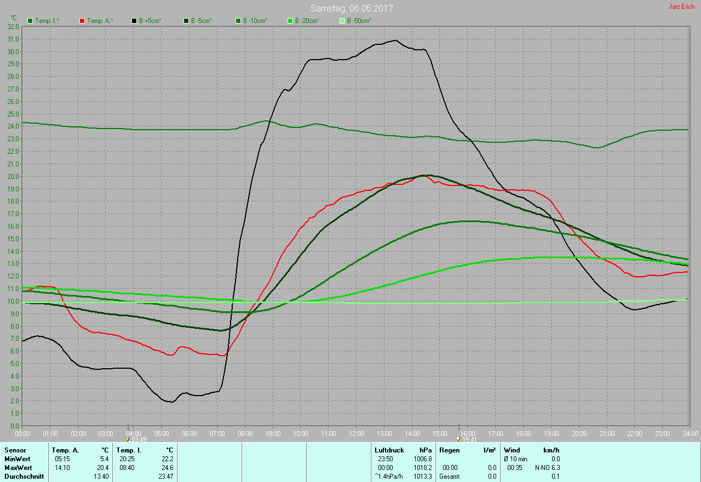Select the sunrise marker at 03:49
Image resolution: width=701 pixels, height=482 pixels.
coord(128,439)
